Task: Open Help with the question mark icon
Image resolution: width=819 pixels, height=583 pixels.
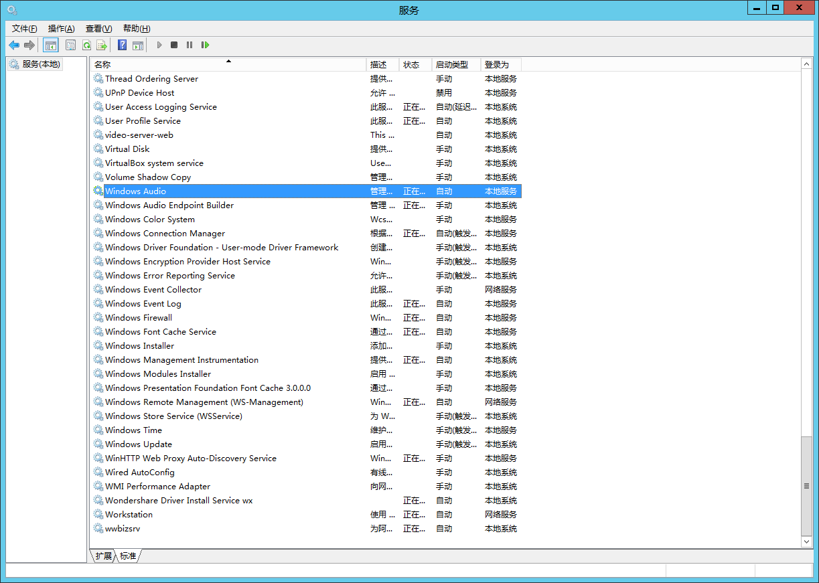Action: pos(122,45)
